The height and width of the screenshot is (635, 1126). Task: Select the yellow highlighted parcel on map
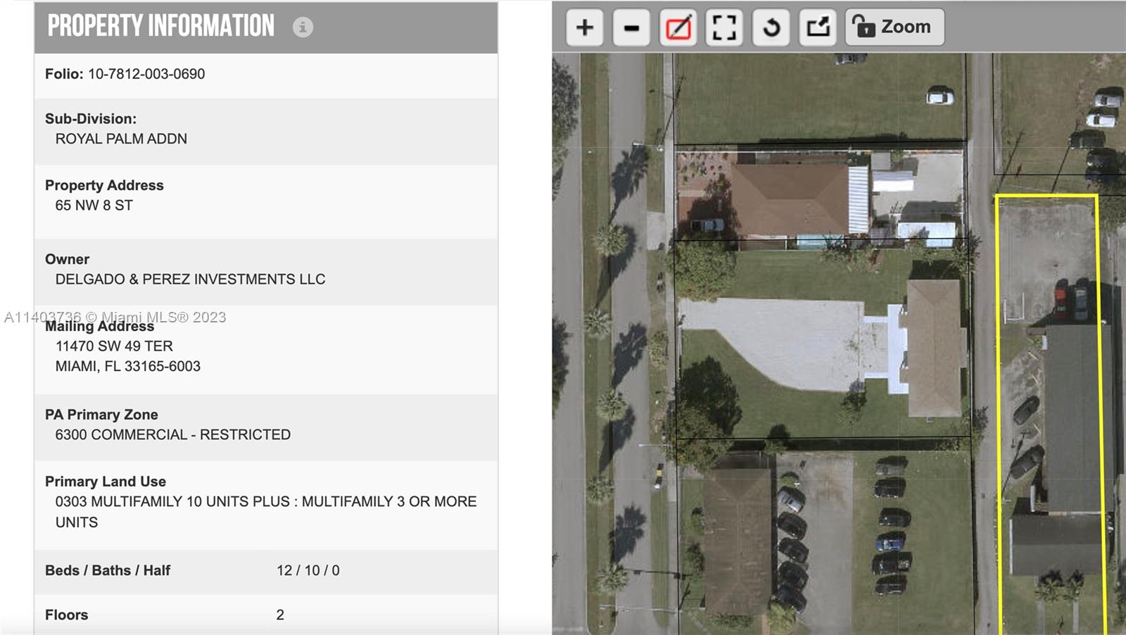[x=1049, y=415]
